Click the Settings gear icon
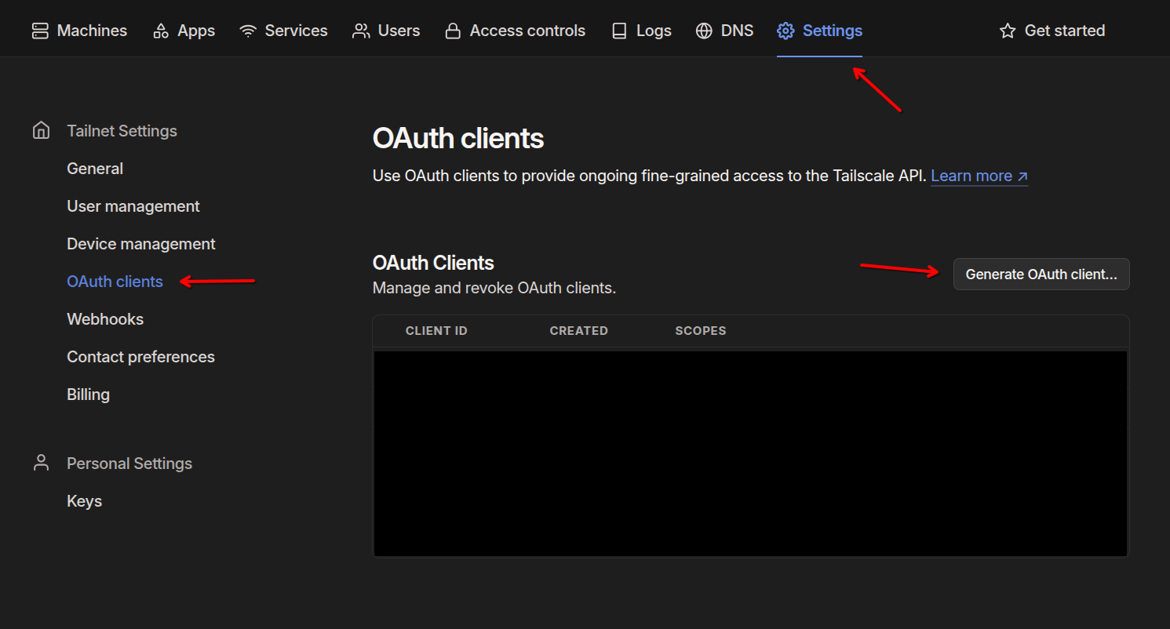 pos(785,31)
